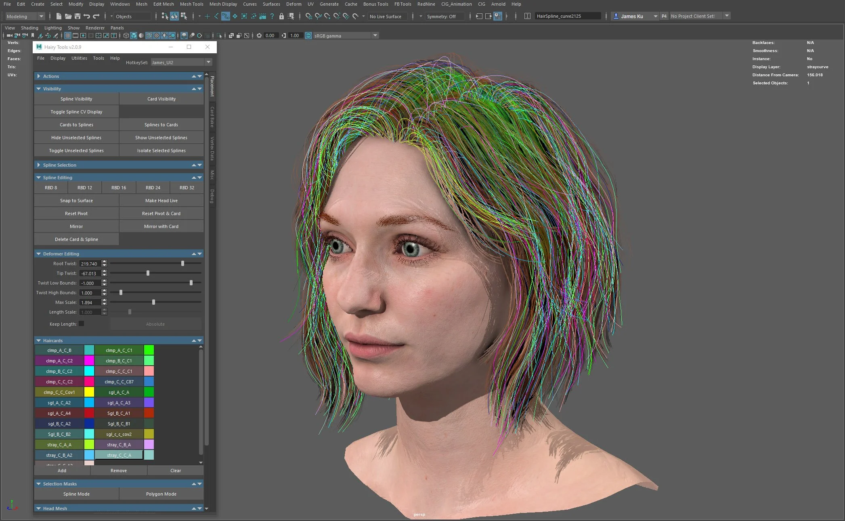Select by object type mode icon
The width and height of the screenshot is (845, 521).
pos(174,16)
